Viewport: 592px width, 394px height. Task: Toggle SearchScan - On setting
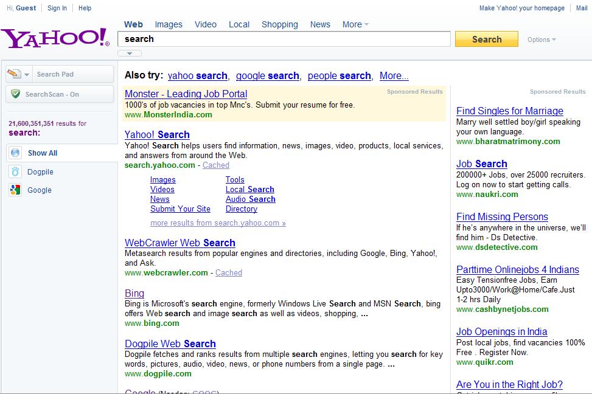pyautogui.click(x=60, y=94)
